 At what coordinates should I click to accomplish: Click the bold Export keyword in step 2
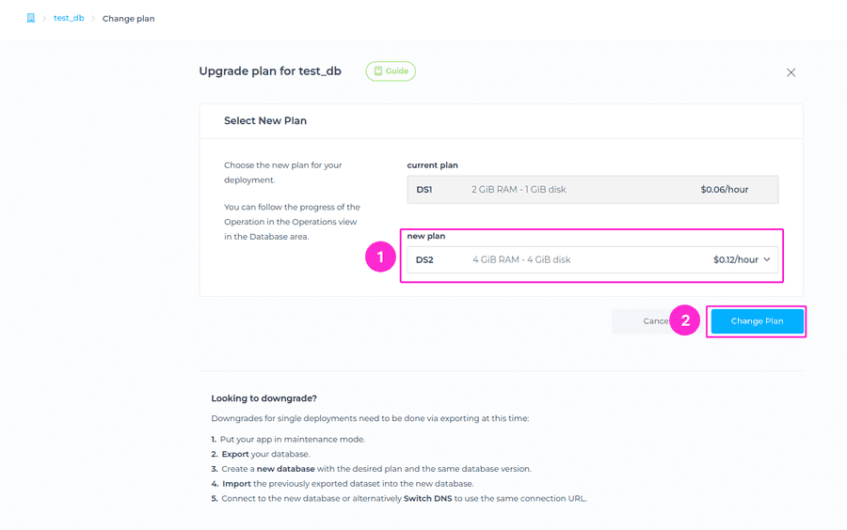235,454
